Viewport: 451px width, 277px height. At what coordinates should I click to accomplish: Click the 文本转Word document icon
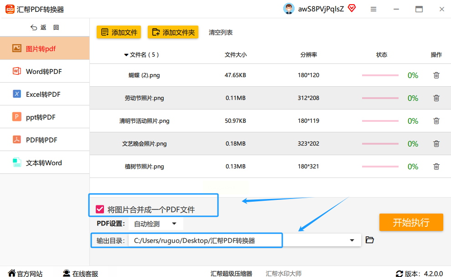click(x=17, y=162)
